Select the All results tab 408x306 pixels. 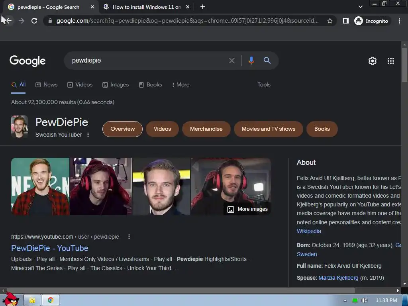point(18,84)
